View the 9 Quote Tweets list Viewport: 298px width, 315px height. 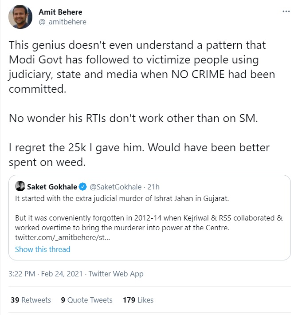pyautogui.click(x=86, y=300)
